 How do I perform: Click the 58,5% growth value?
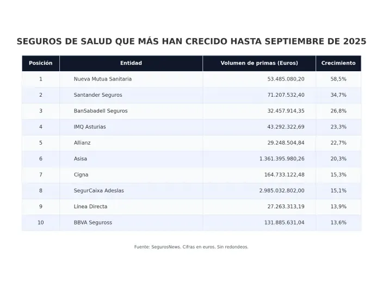point(338,79)
